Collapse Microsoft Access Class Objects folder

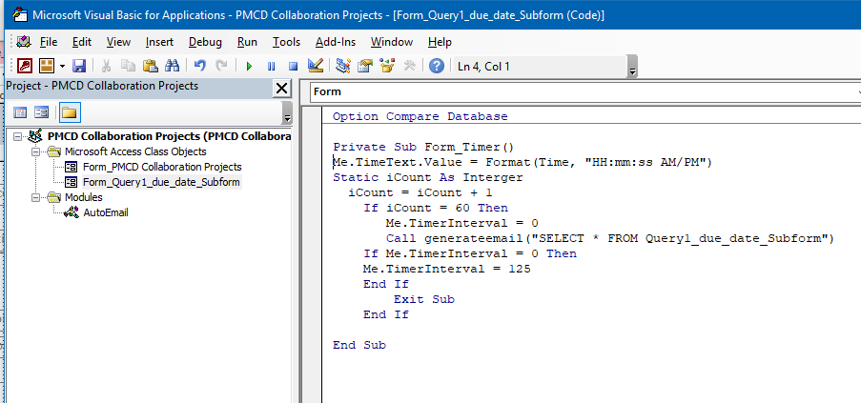pos(36,151)
